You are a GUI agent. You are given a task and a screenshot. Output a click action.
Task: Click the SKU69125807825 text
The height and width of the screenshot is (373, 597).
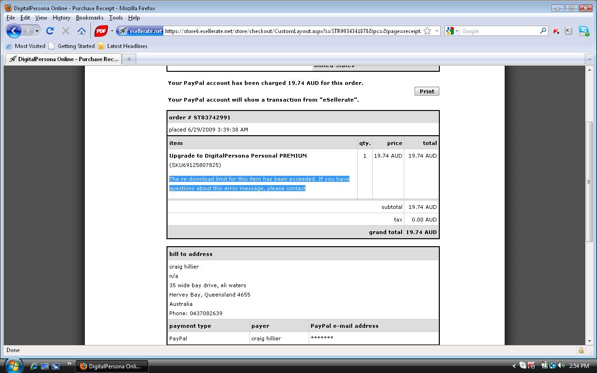(195, 165)
